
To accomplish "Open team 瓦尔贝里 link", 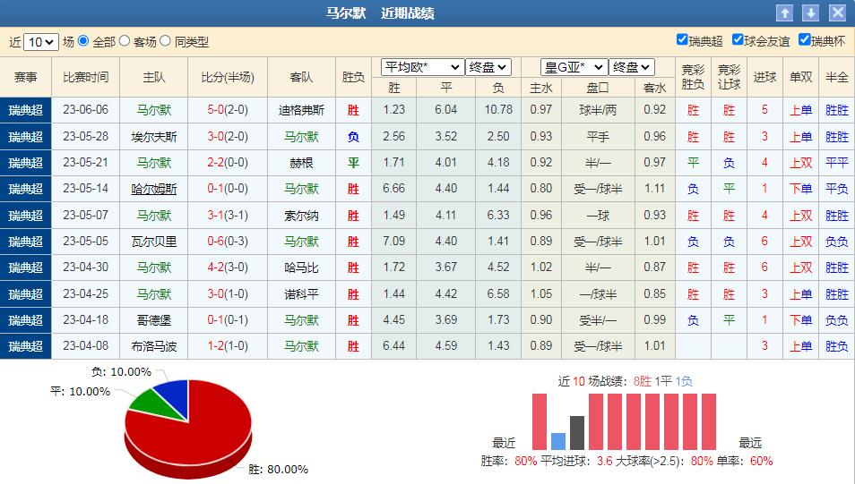I will (154, 242).
